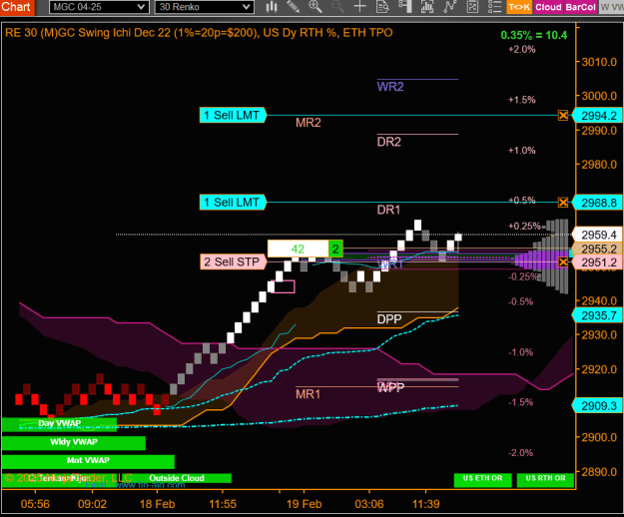Click the Wkly VWAP green bar

[x=74, y=442]
